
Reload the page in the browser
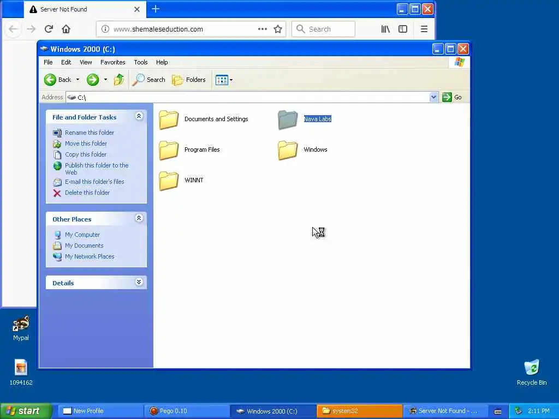coord(49,29)
